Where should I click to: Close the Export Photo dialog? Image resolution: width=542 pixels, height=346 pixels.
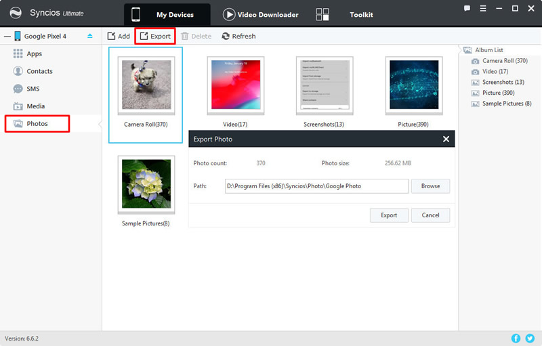click(x=446, y=139)
